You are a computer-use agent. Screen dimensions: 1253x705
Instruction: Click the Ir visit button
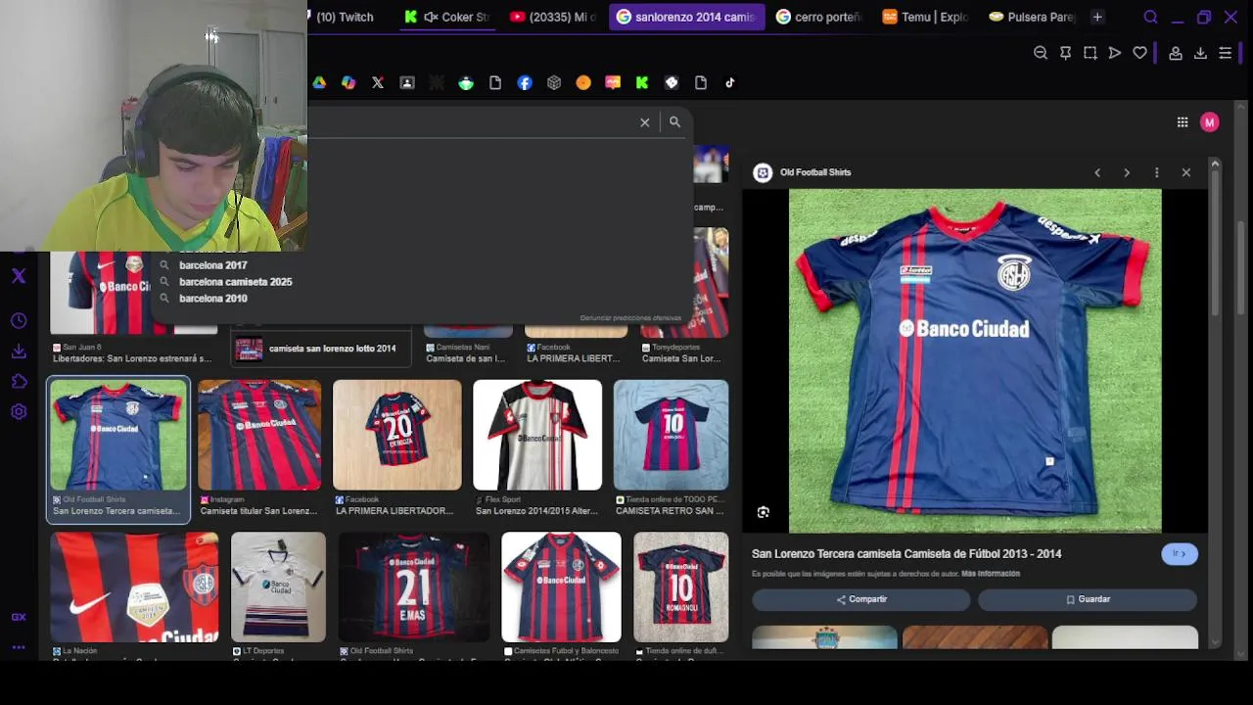click(x=1180, y=554)
